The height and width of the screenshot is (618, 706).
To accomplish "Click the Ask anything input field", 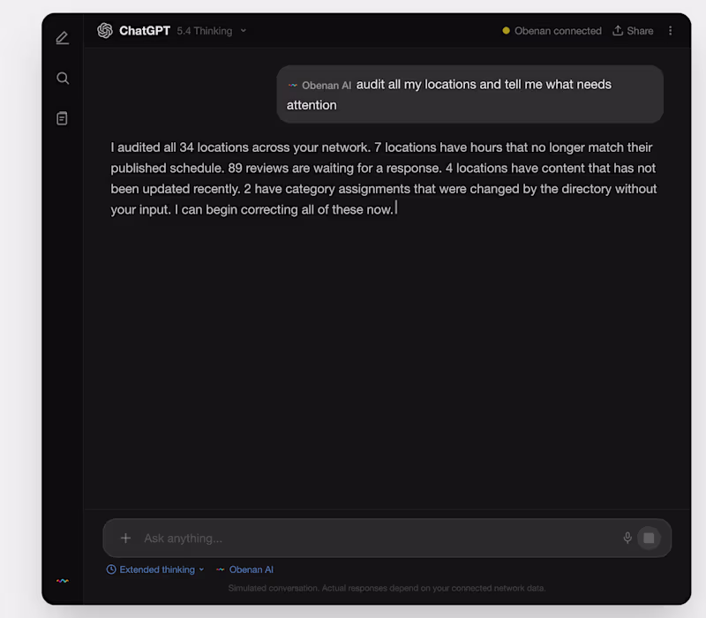I will [379, 538].
